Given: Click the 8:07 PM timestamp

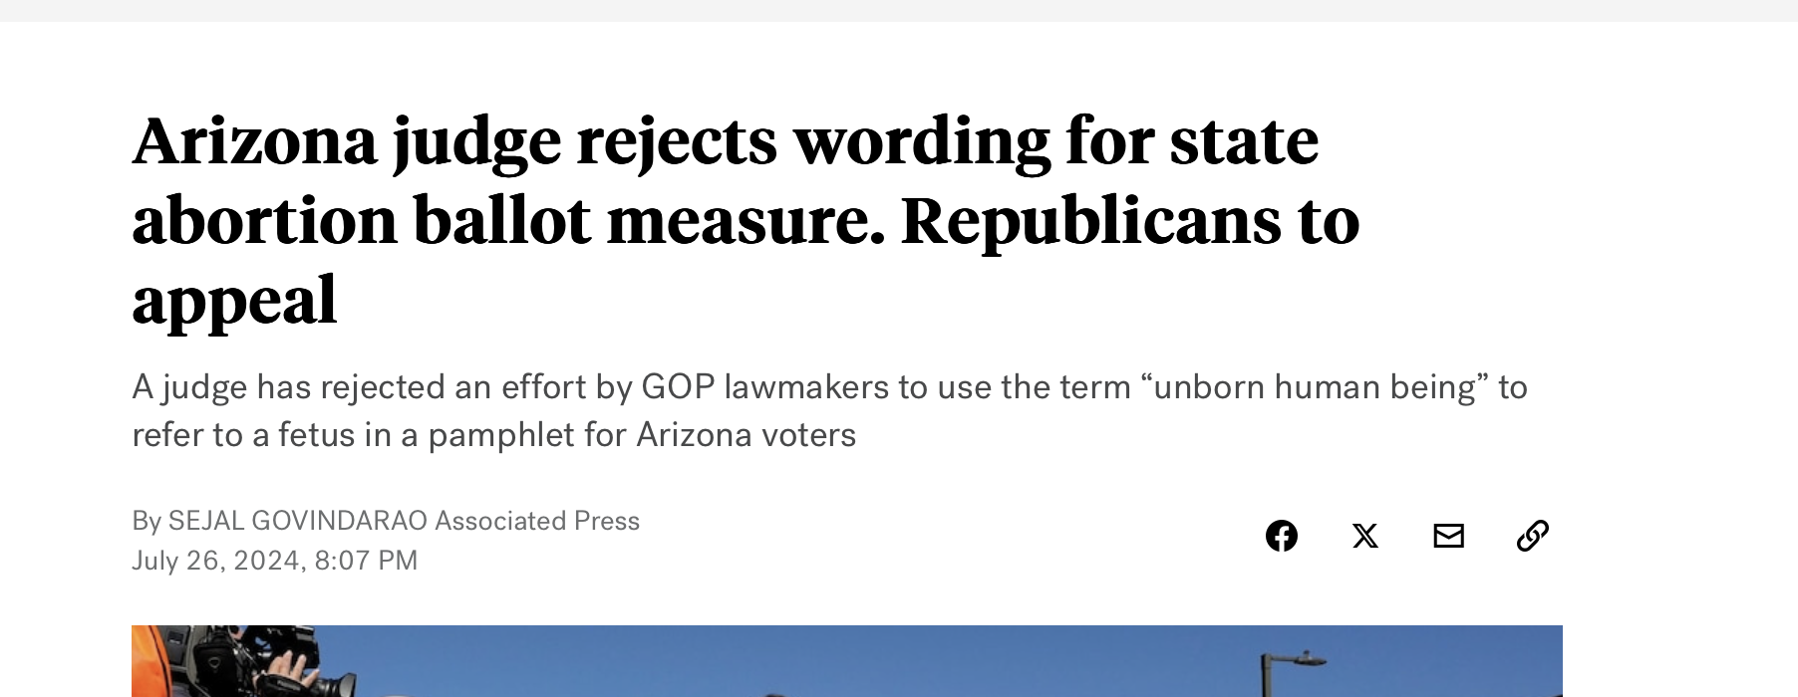Looking at the screenshot, I should click(x=366, y=561).
